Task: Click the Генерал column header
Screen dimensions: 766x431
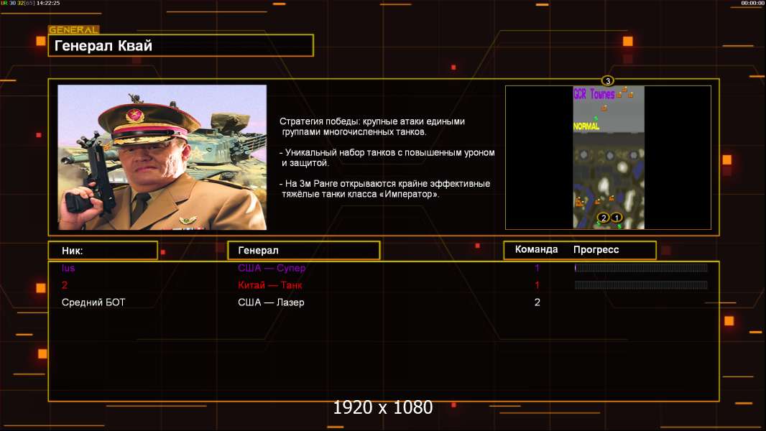Action: click(303, 250)
